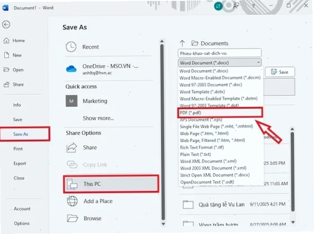
Task: Go to Info in the sidebar
Action: pyautogui.click(x=17, y=105)
